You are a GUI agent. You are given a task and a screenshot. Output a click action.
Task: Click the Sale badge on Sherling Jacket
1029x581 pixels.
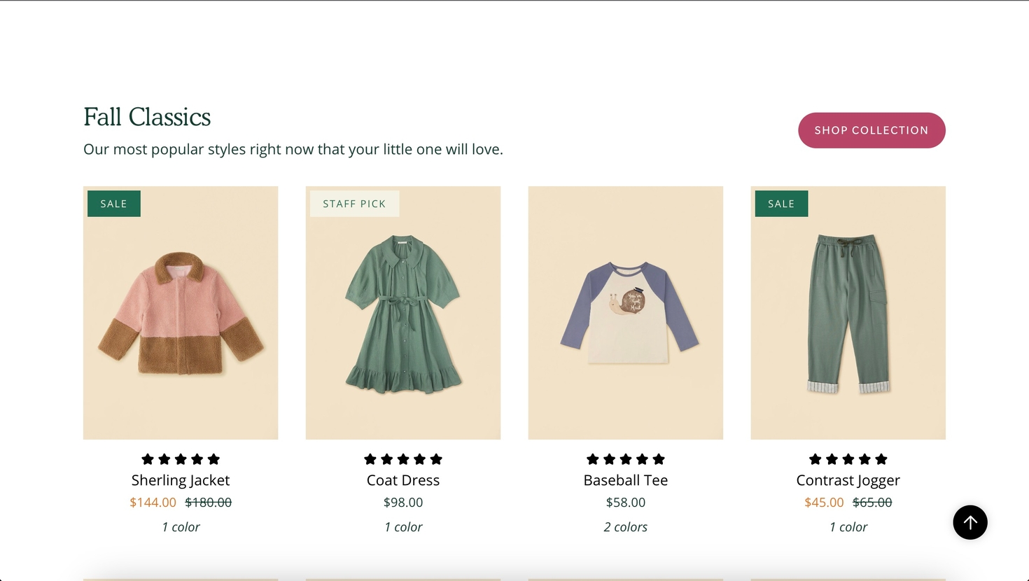click(x=113, y=204)
